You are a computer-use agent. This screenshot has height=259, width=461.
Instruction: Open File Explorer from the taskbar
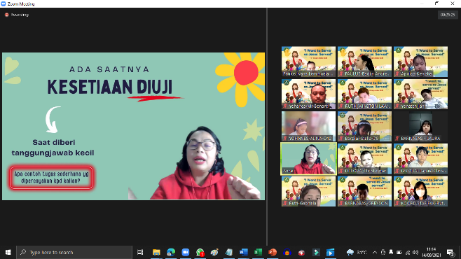pos(156,252)
